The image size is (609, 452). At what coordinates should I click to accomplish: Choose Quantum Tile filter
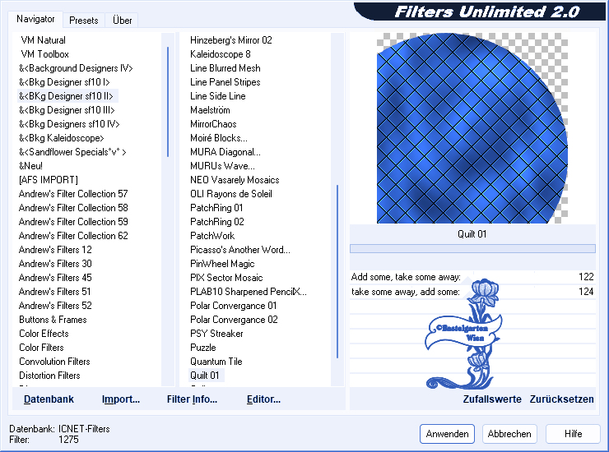pyautogui.click(x=216, y=362)
